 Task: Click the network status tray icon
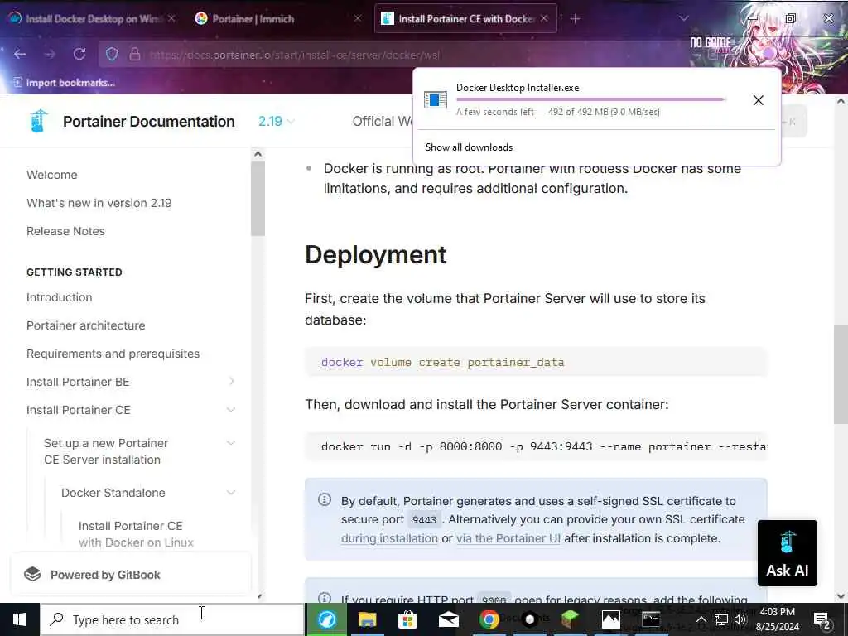coord(721,619)
